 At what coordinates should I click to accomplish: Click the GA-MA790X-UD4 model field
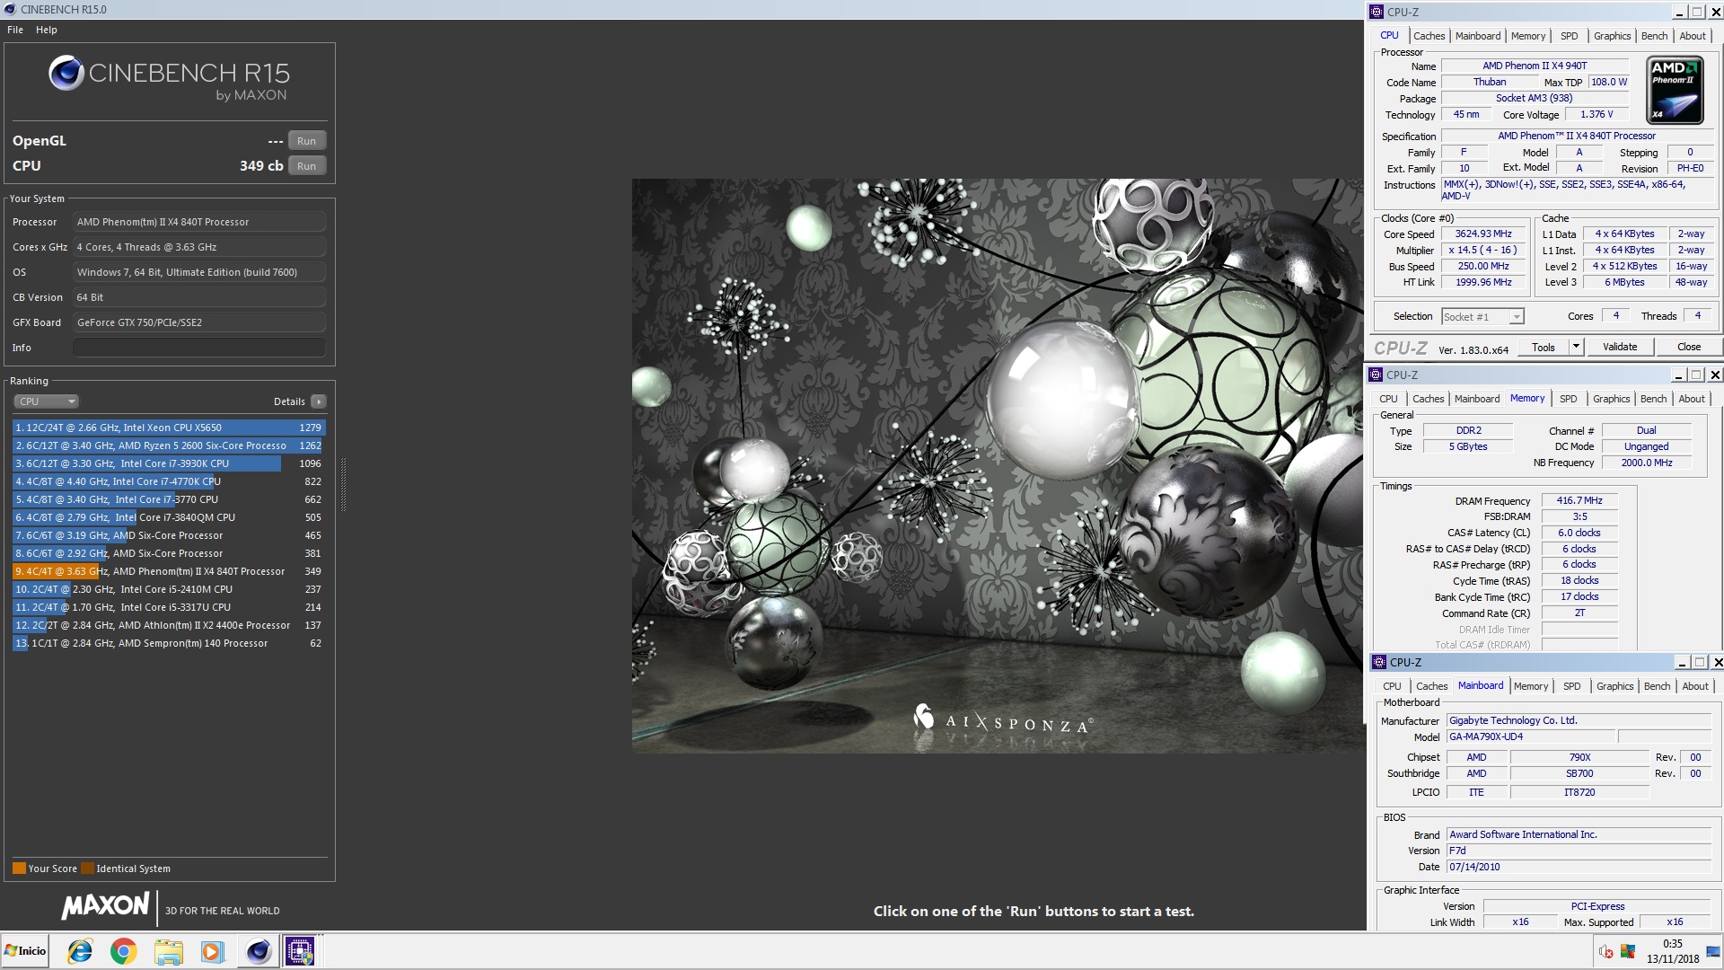click(x=1532, y=736)
